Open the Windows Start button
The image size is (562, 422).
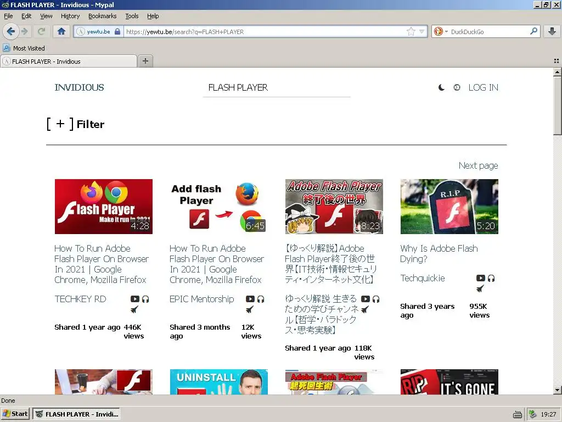pyautogui.click(x=15, y=414)
